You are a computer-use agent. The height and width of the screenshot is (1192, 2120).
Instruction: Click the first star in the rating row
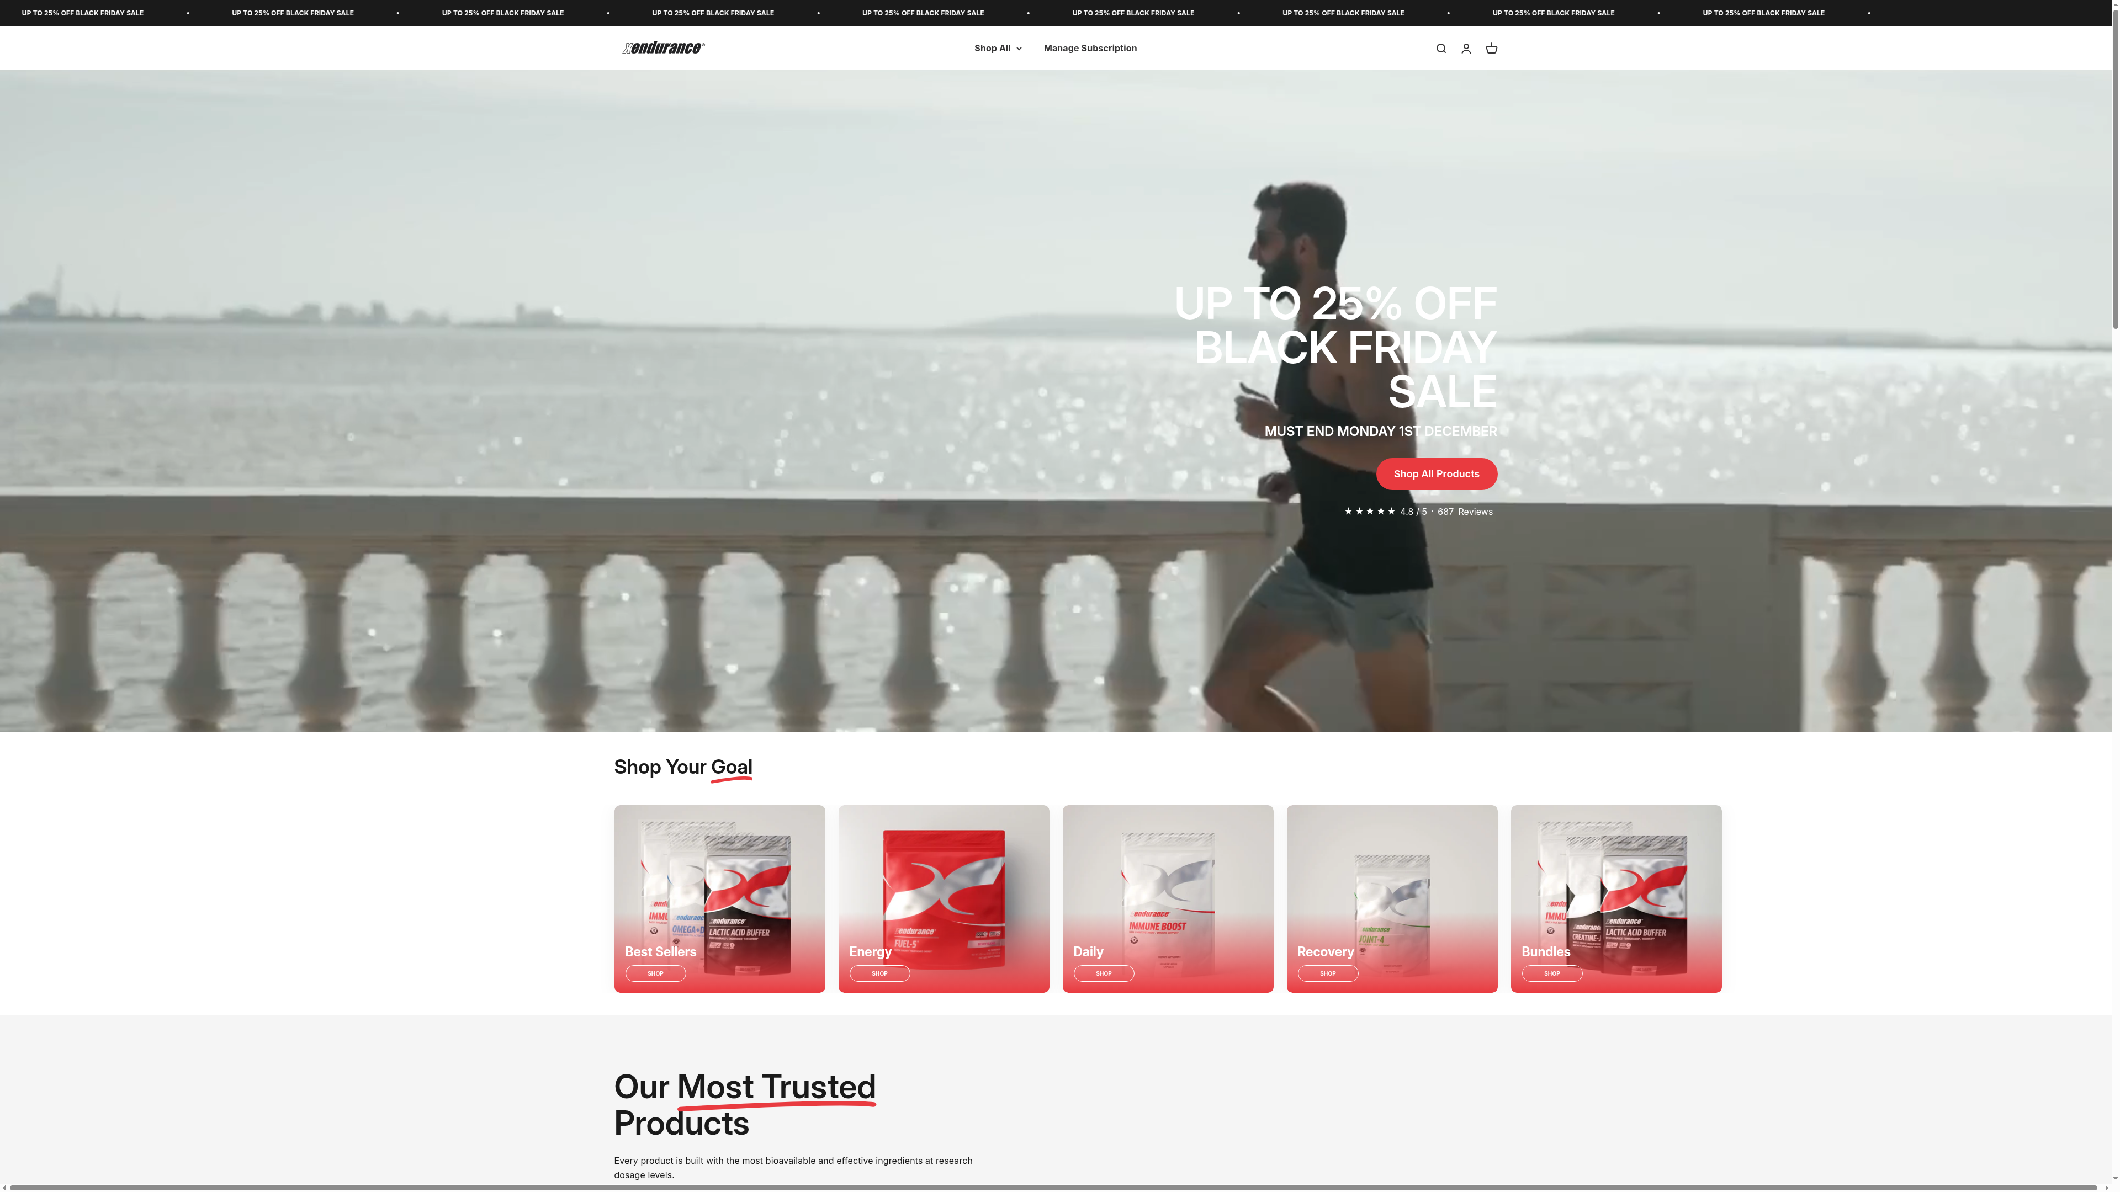1348,511
